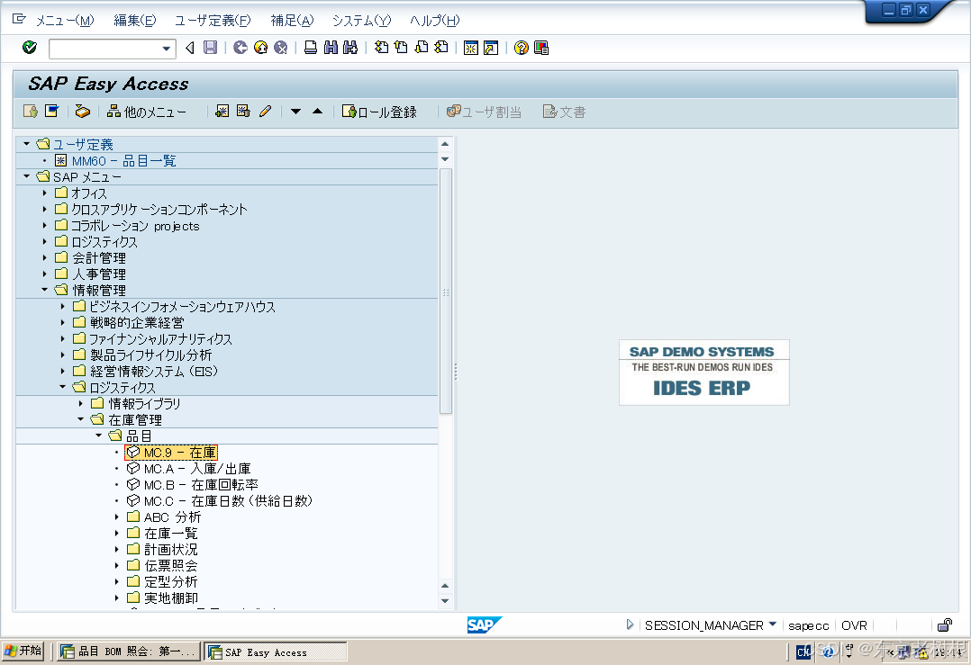Expand the ABC 分析 folder
Image resolution: width=971 pixels, height=665 pixels.
pos(116,517)
